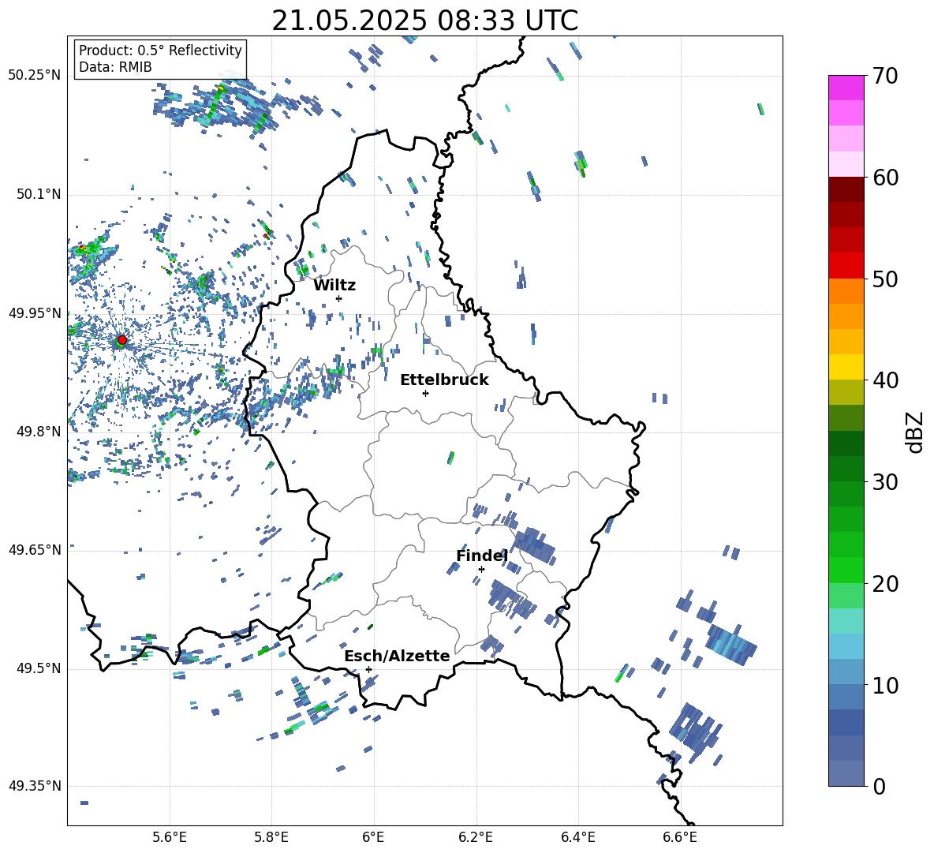The image size is (934, 853).
Task: Click the 50.25°N latitude label
Action: pyautogui.click(x=34, y=76)
